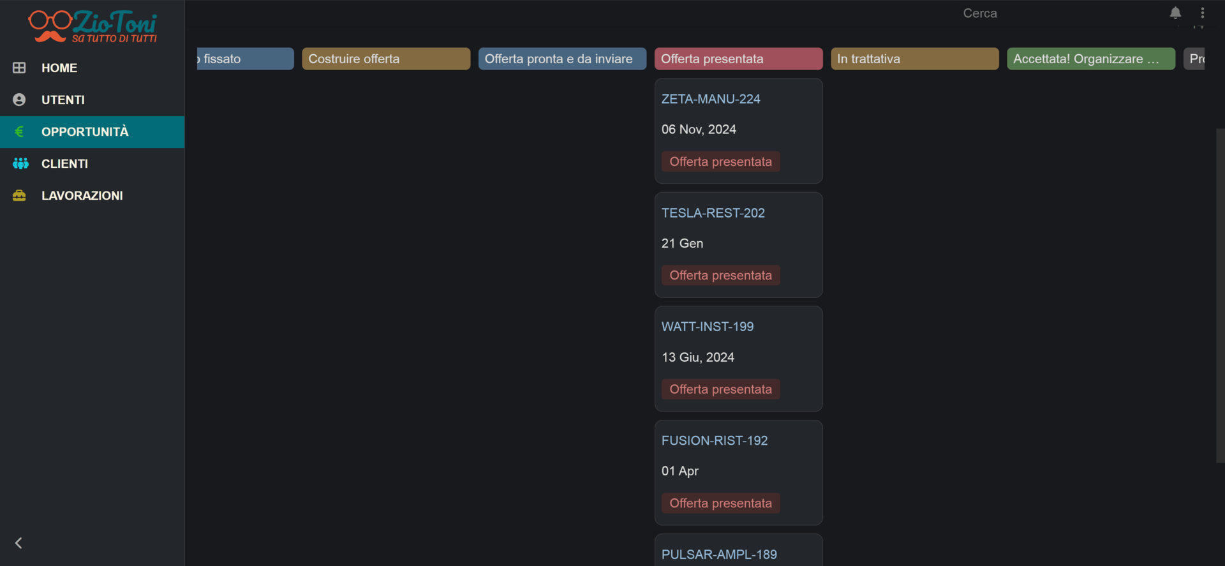This screenshot has height=566, width=1225.
Task: Click the Utenti person icon
Action: coord(19,100)
